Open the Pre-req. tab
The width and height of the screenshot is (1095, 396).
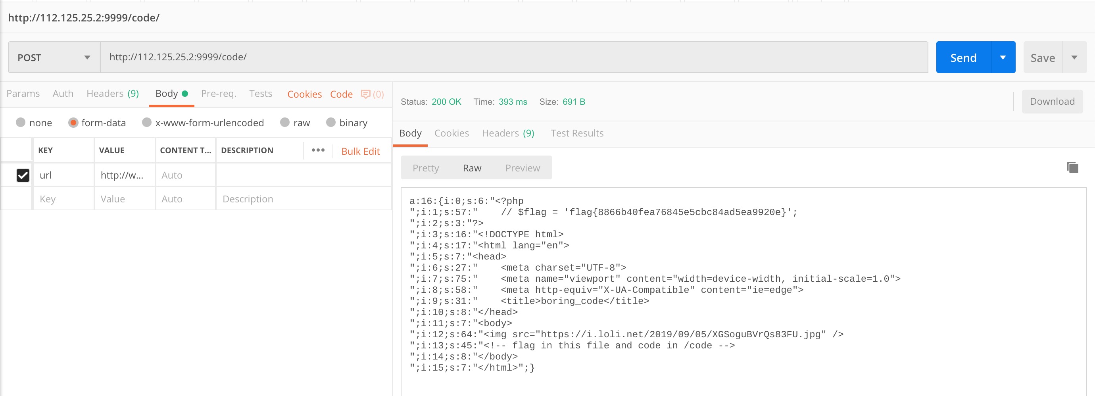tap(219, 94)
